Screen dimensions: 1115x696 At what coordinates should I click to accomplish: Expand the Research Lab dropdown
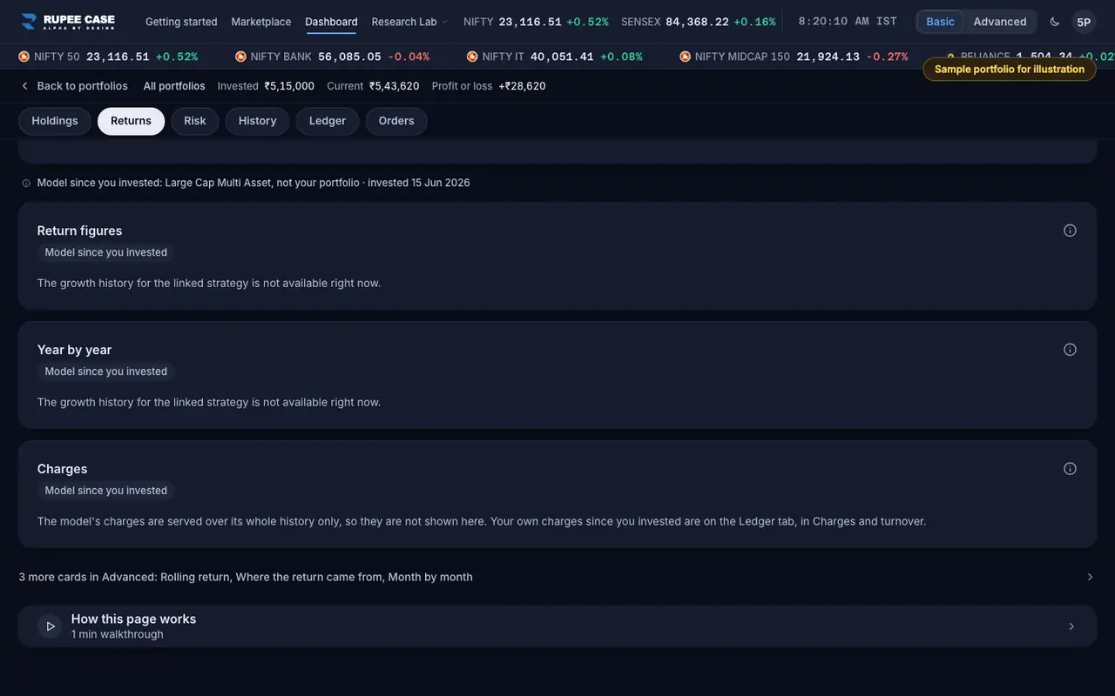[409, 22]
